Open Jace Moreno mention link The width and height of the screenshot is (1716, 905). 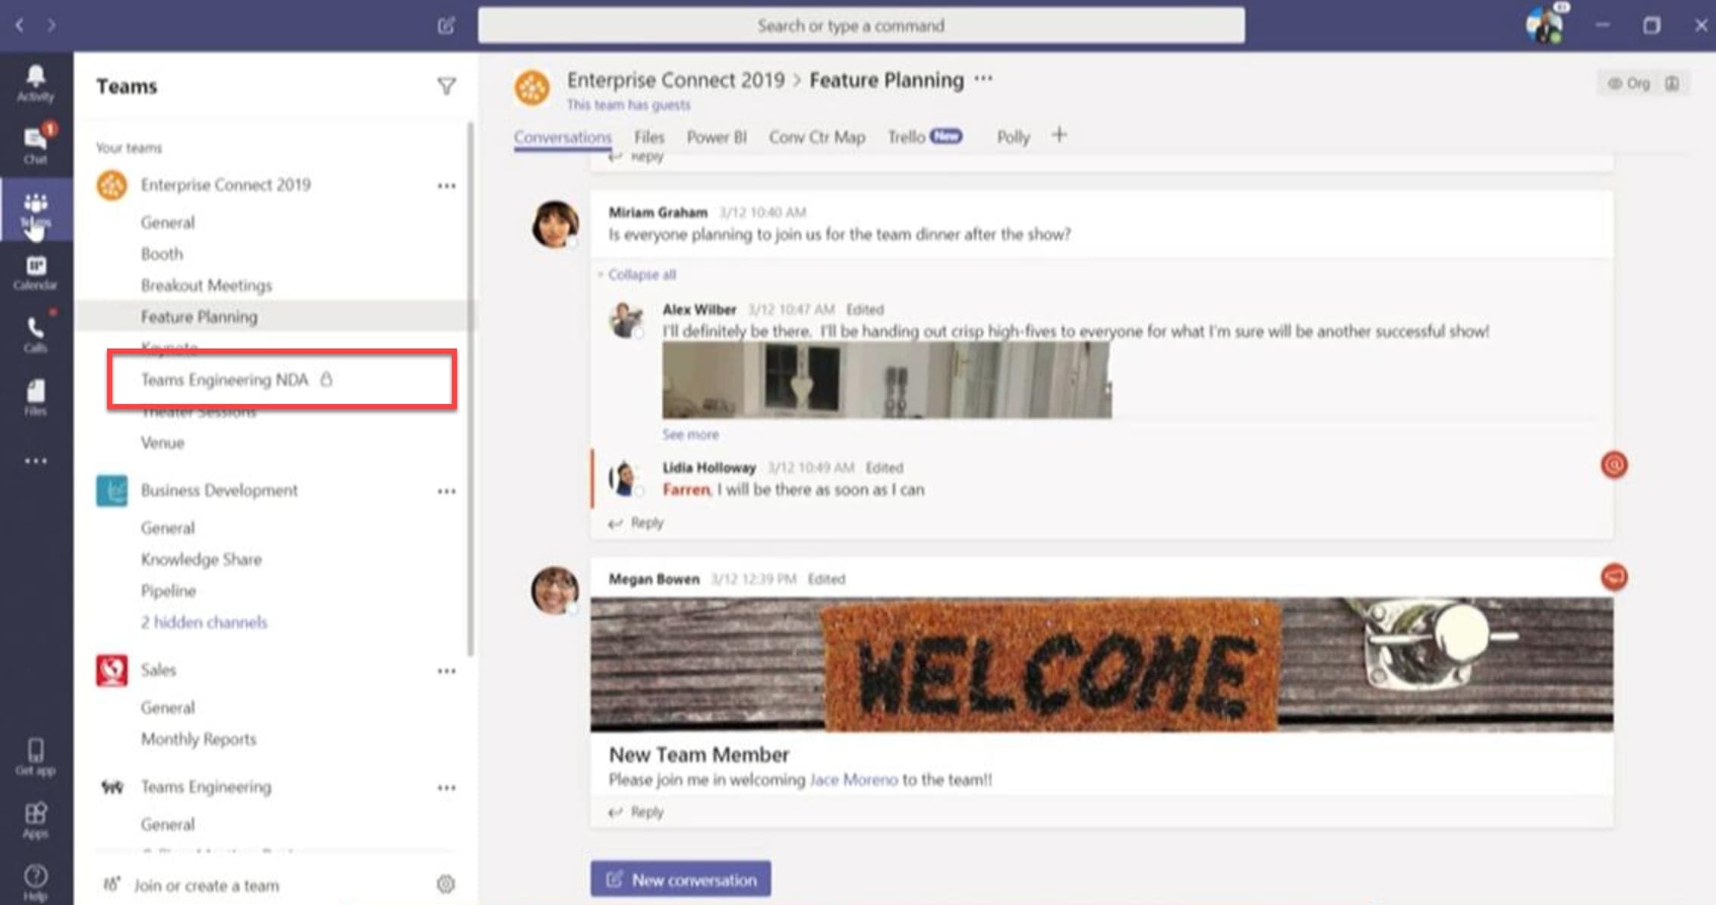[853, 780]
